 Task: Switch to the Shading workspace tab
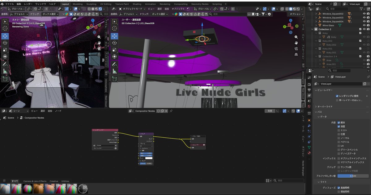[x=137, y=4]
